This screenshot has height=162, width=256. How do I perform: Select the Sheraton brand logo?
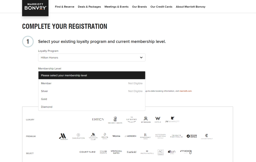(78, 136)
